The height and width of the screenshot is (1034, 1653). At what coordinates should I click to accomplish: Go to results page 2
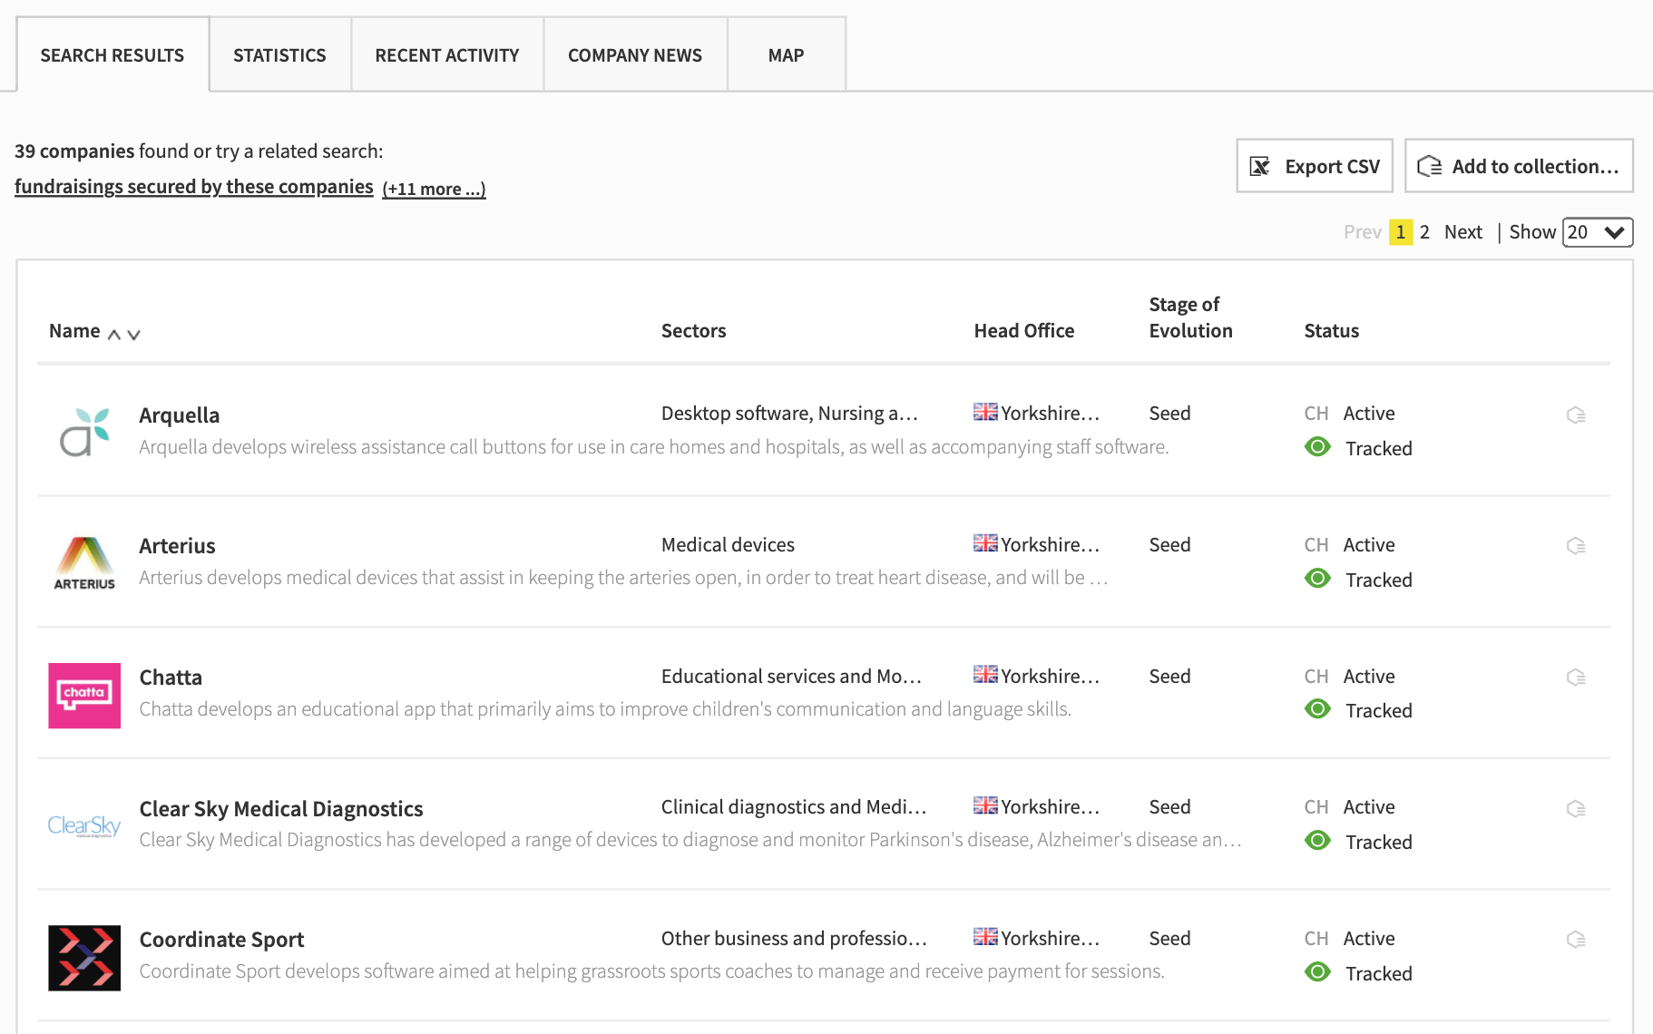tap(1424, 232)
